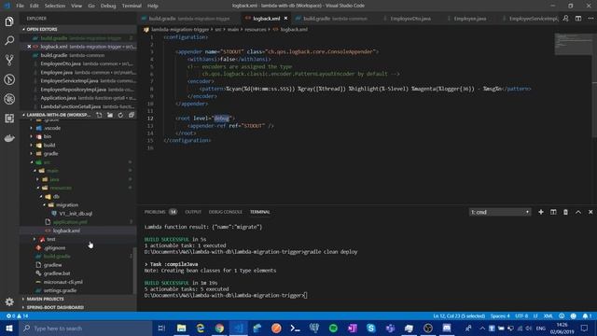Switch to the Debug Console tab
597x336 pixels.
click(226, 212)
